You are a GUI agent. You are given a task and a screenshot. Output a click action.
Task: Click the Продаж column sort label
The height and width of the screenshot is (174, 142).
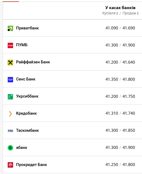129,13
